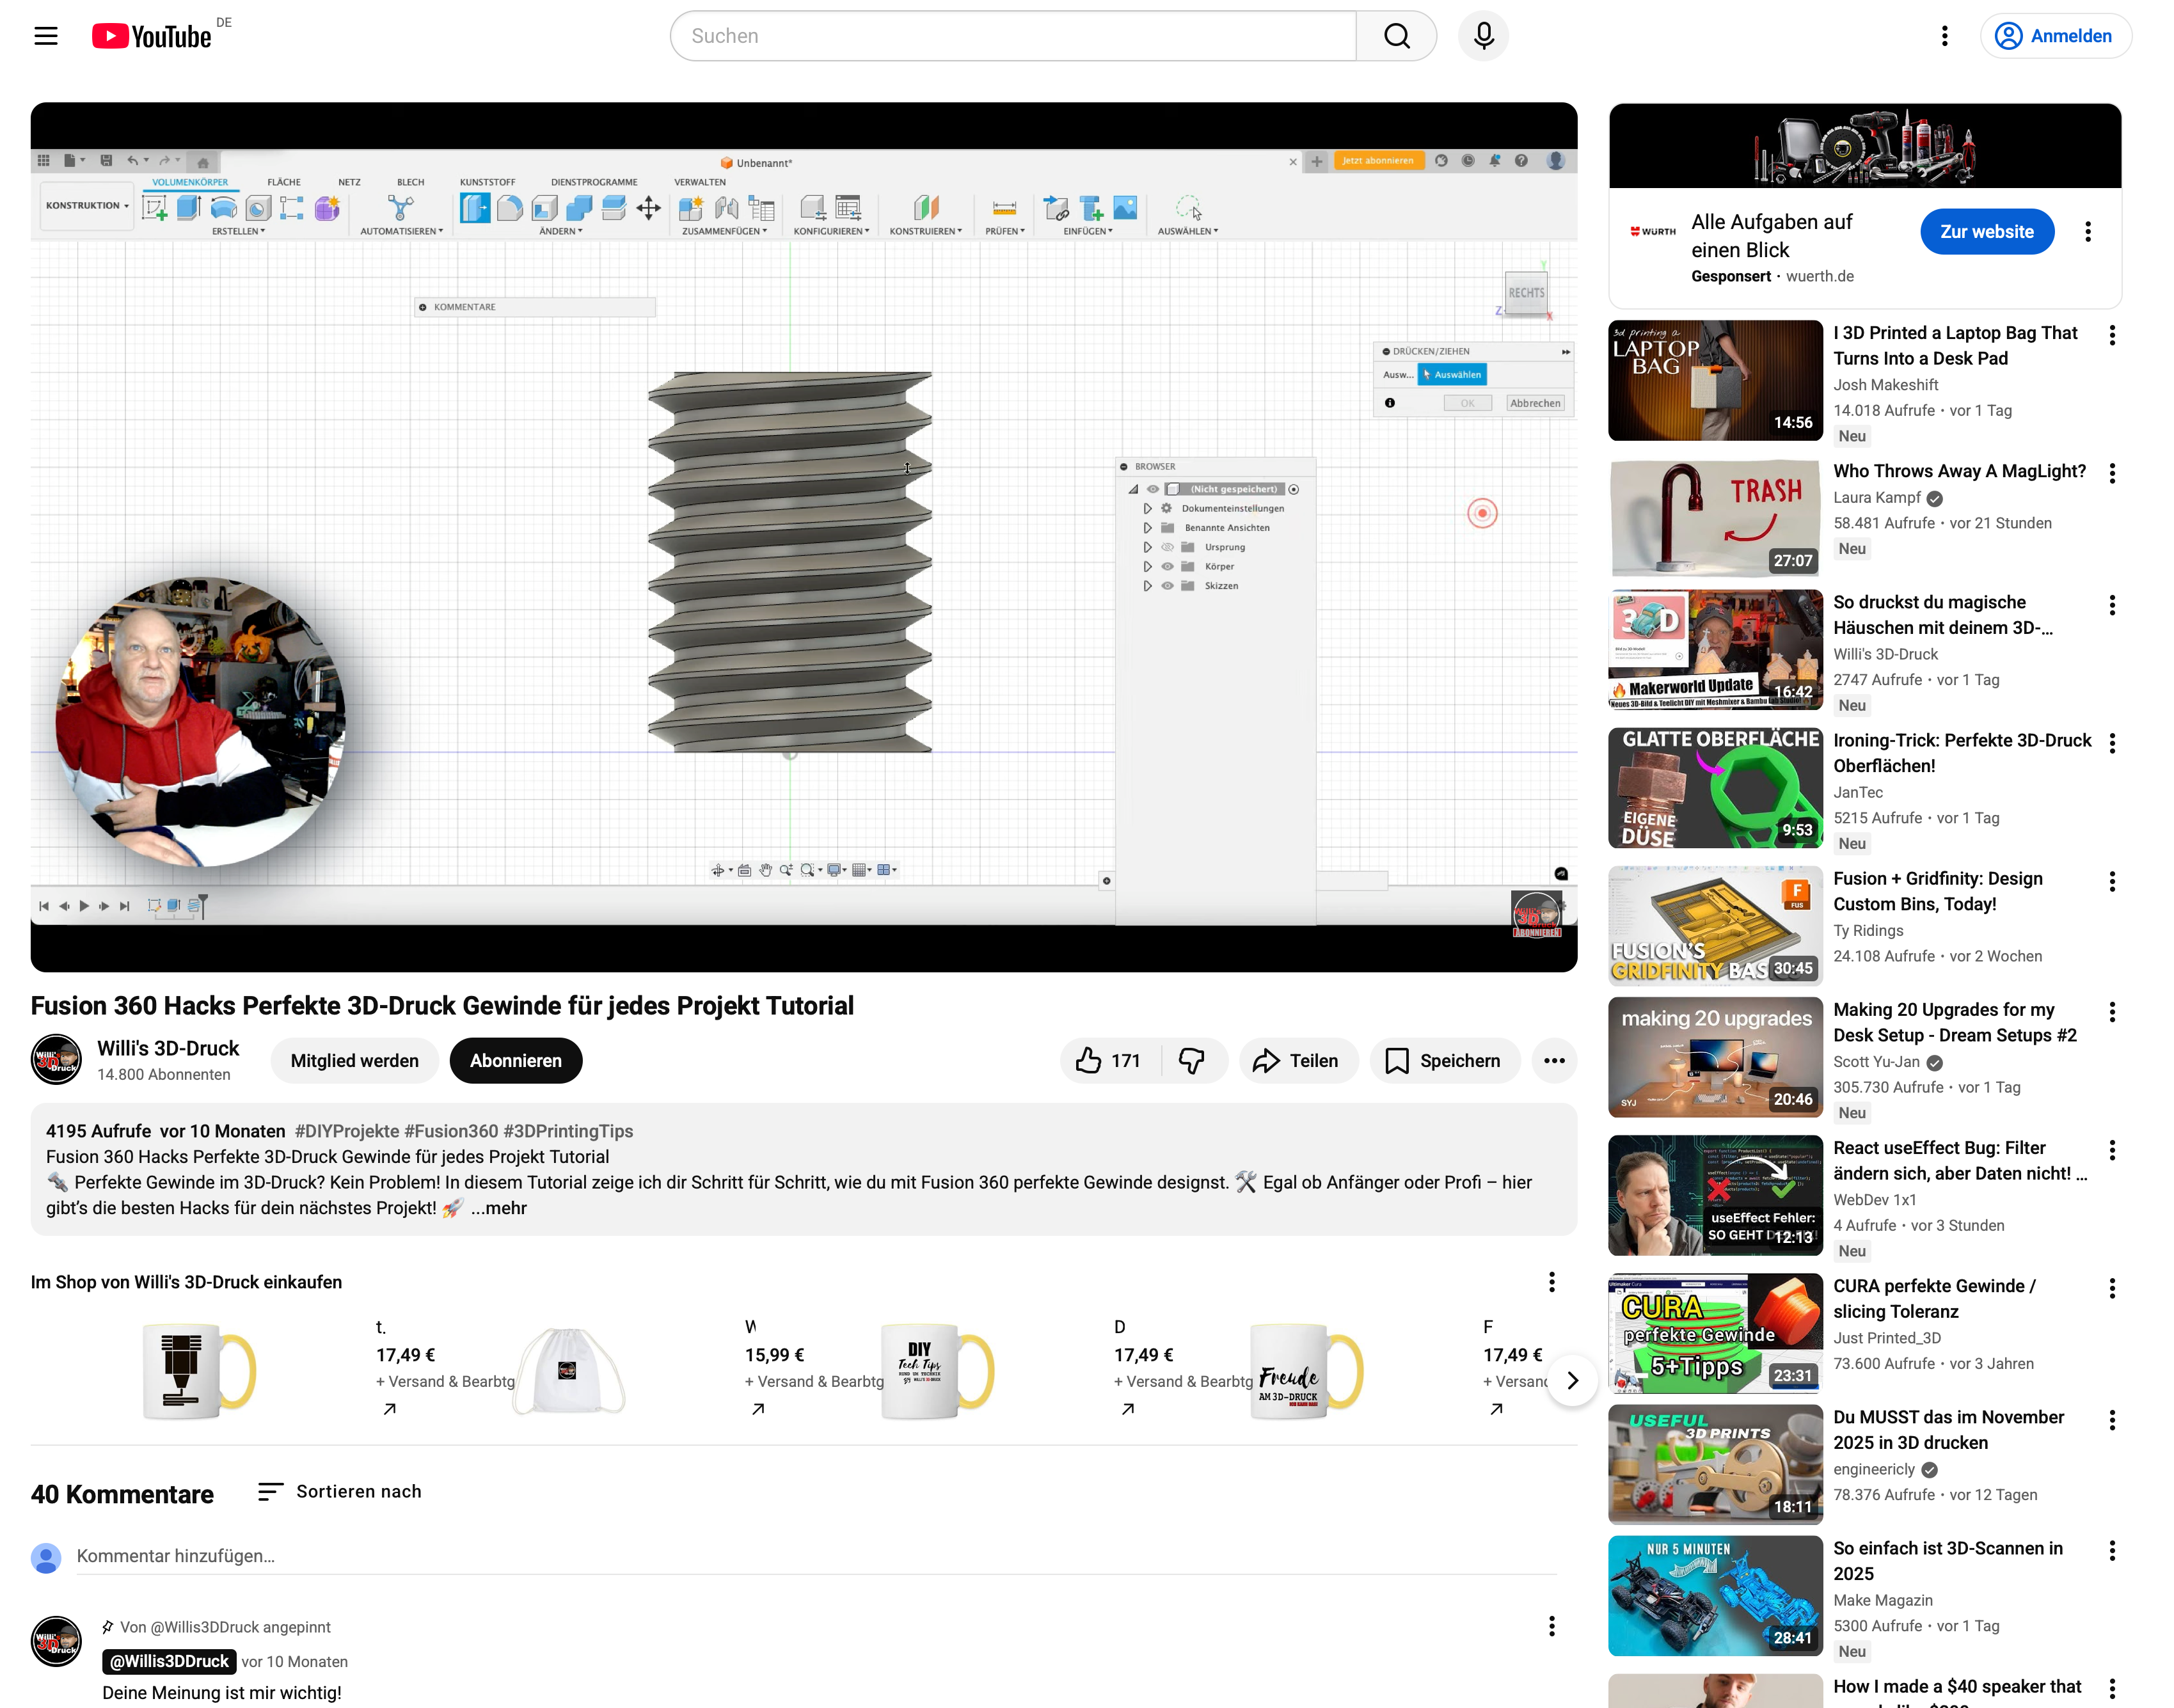Open the Teilen share dialog
The height and width of the screenshot is (1708, 2174).
pyautogui.click(x=1297, y=1061)
